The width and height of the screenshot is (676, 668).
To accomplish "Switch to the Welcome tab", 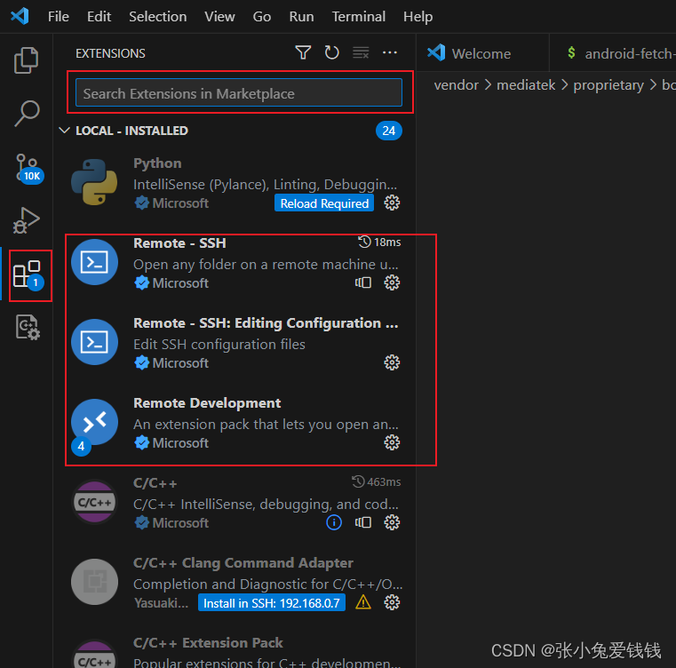I will [x=483, y=53].
